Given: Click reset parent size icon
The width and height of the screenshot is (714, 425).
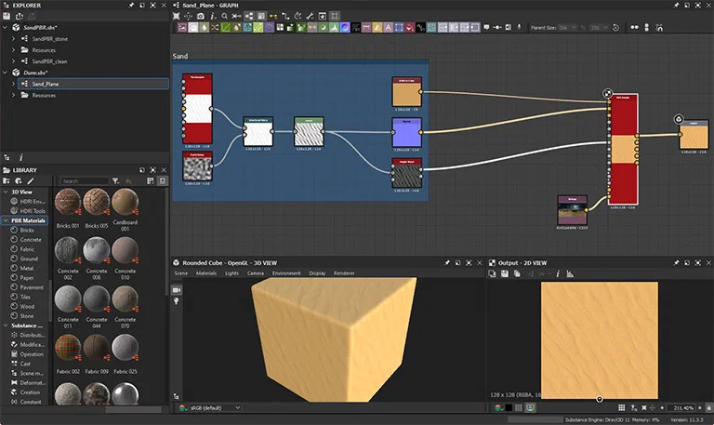Looking at the screenshot, I should pyautogui.click(x=615, y=27).
